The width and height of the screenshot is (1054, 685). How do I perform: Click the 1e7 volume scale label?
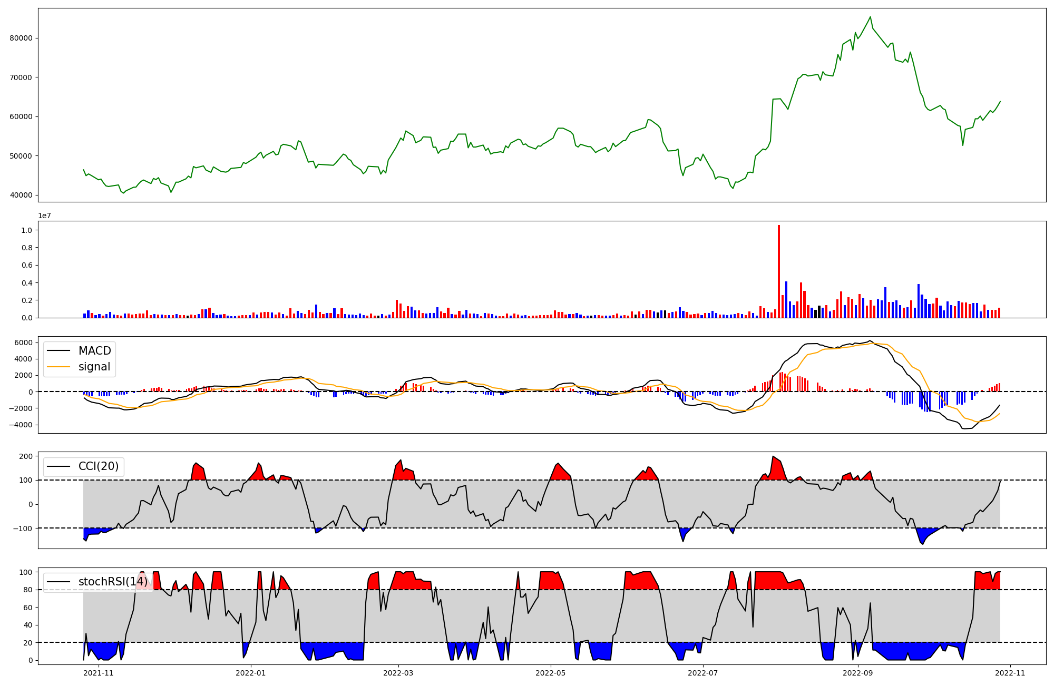point(44,216)
